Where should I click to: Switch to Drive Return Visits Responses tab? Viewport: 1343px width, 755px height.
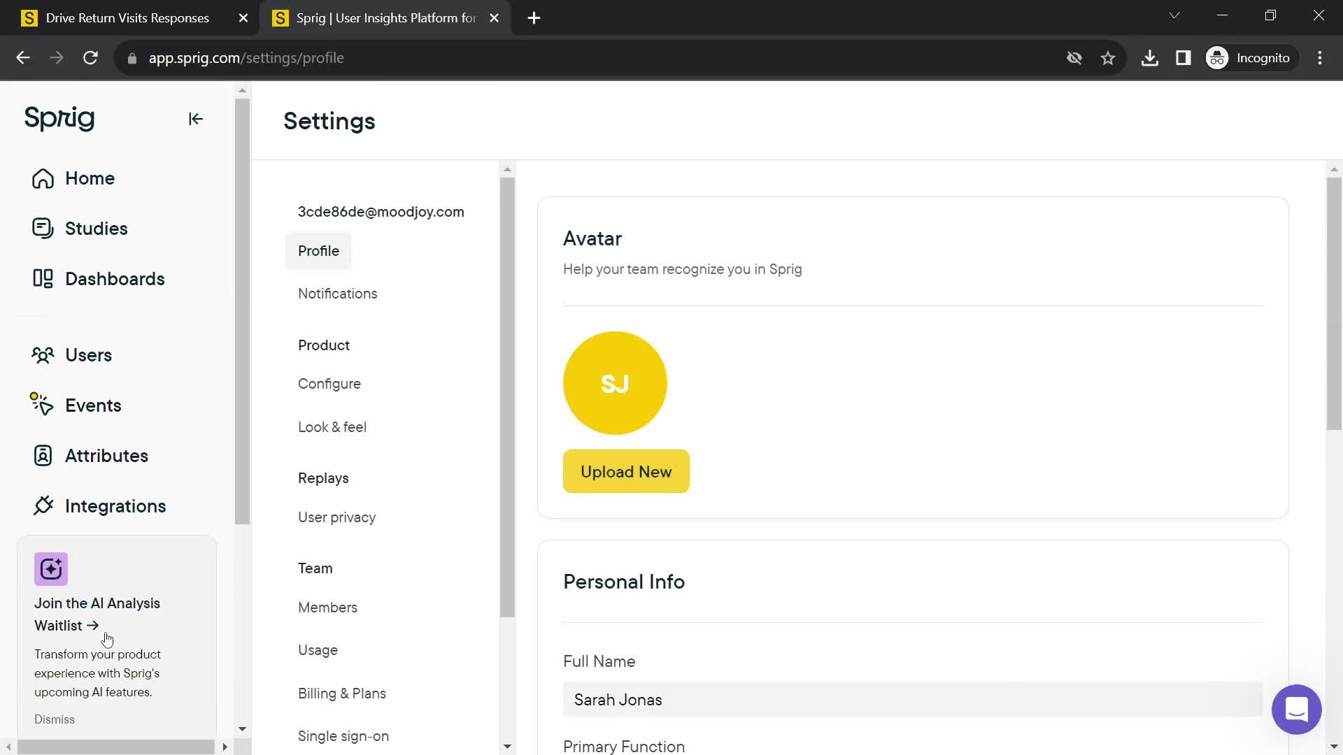pos(127,18)
